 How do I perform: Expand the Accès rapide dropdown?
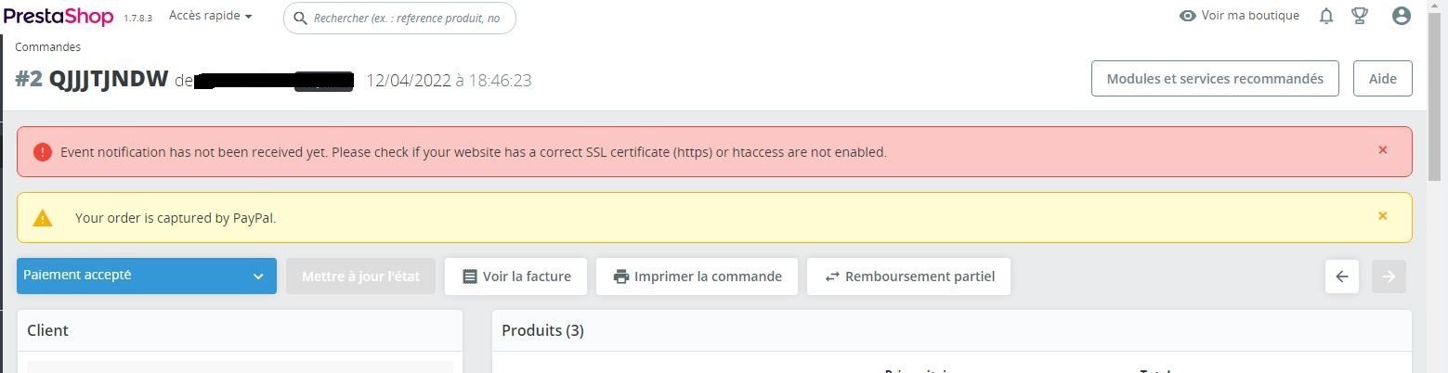[x=211, y=17]
